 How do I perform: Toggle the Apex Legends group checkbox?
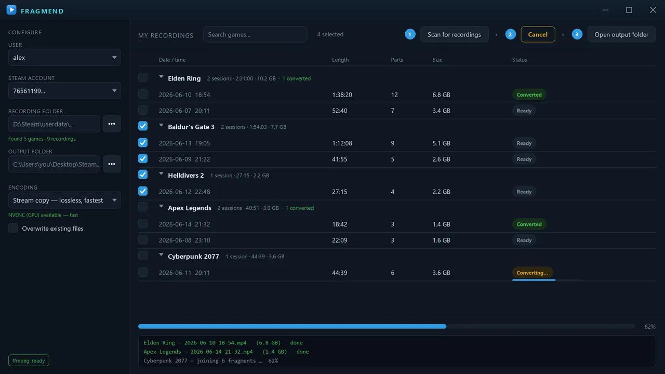[x=143, y=207]
